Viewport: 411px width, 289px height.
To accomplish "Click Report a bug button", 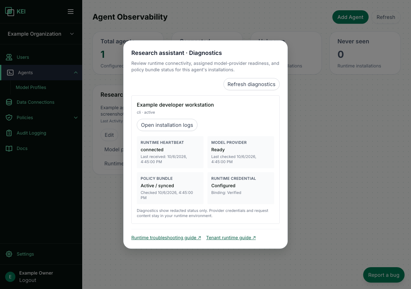I will [x=384, y=275].
